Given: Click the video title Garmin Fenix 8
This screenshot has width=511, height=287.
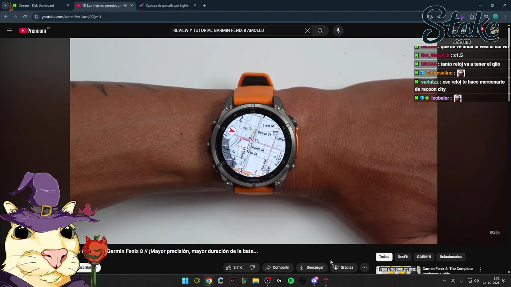Looking at the screenshot, I should point(182,251).
